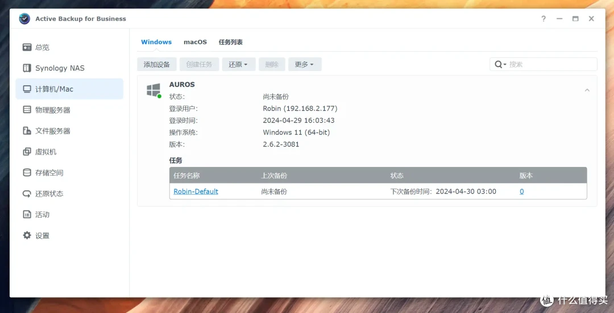614x313 pixels.
Task: Click the 状态 column header in task table
Action: pos(397,176)
